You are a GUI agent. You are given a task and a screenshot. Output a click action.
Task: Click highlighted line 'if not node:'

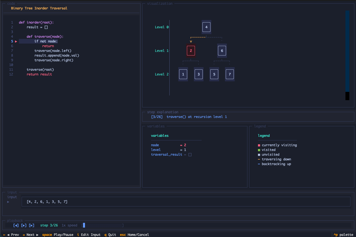click(46, 41)
